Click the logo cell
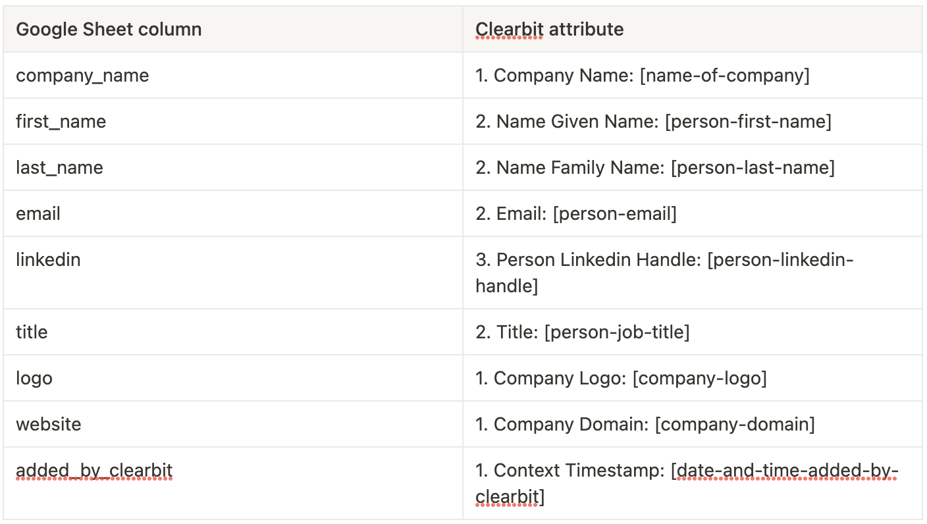The height and width of the screenshot is (524, 927). (x=233, y=379)
